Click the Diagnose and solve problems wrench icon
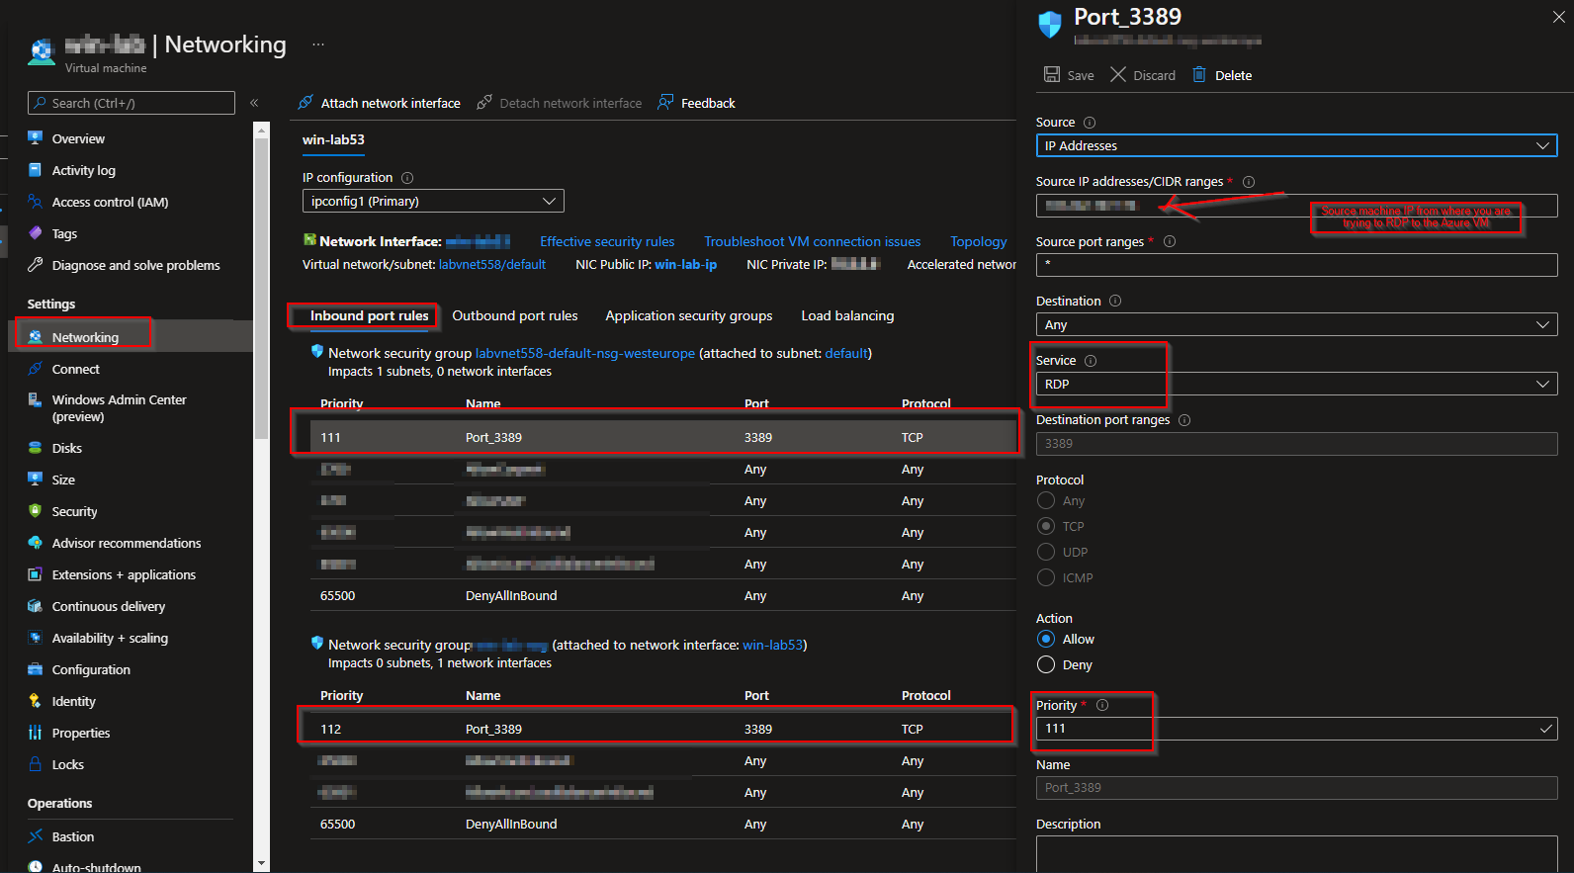Viewport: 1574px width, 873px height. click(x=36, y=265)
